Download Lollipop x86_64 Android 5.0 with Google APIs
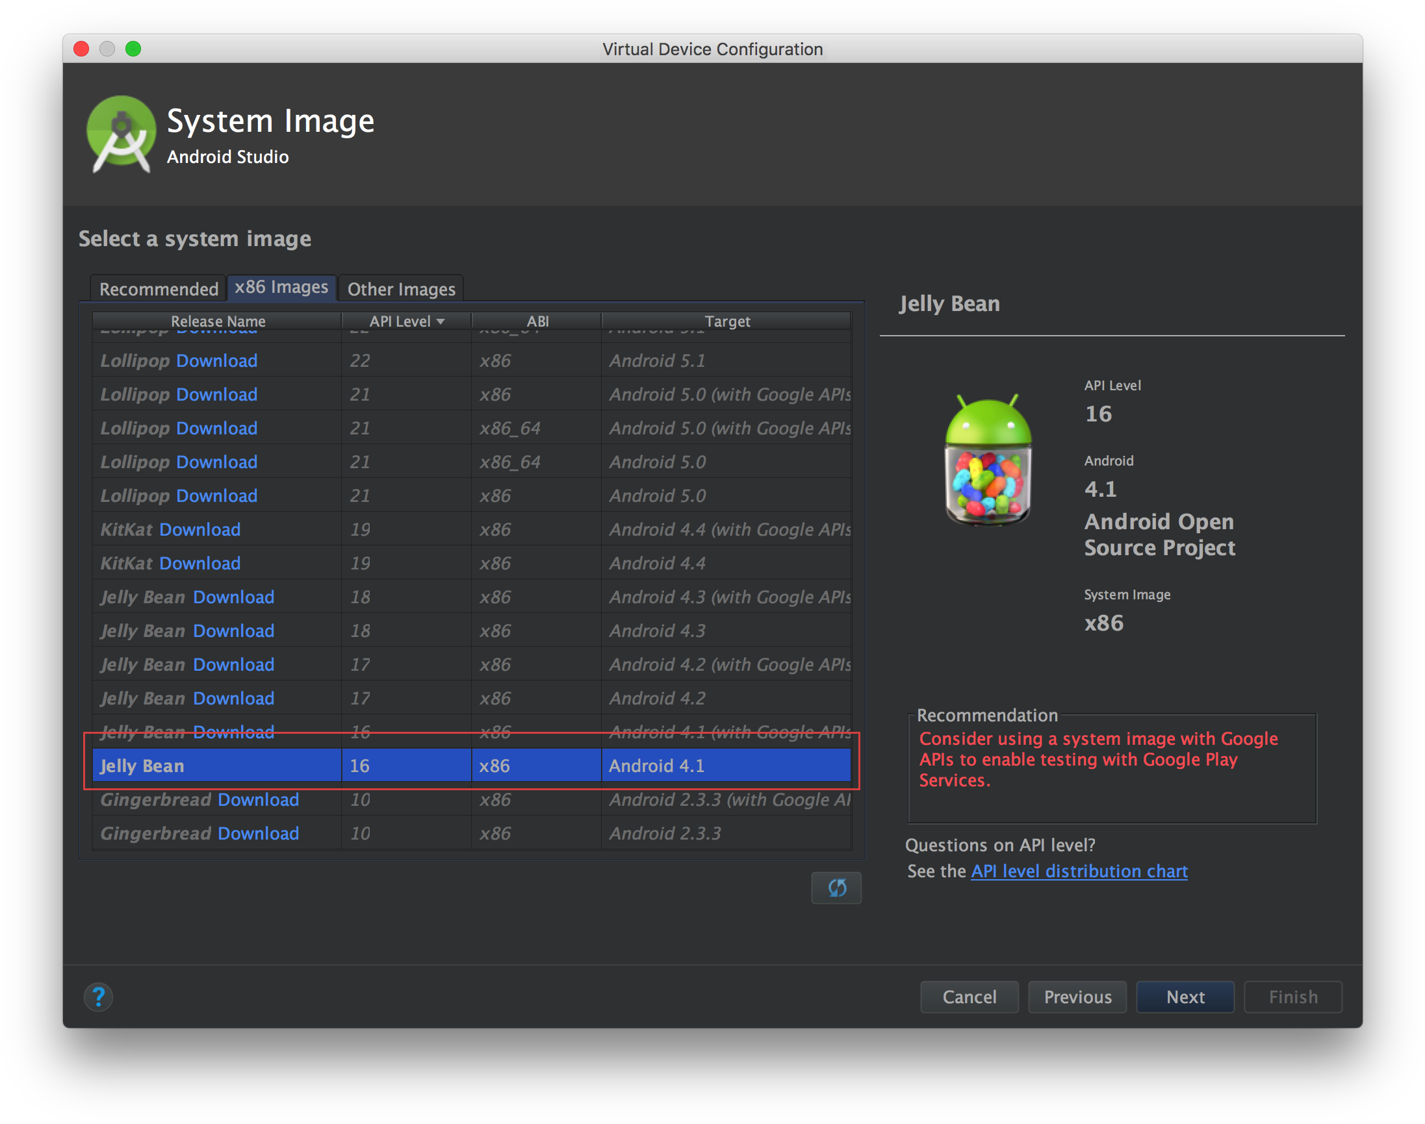Viewport: 1425px width, 1124px height. (216, 428)
